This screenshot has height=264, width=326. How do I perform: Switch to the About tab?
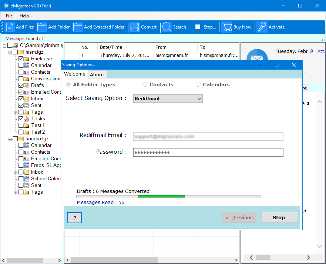coord(97,74)
